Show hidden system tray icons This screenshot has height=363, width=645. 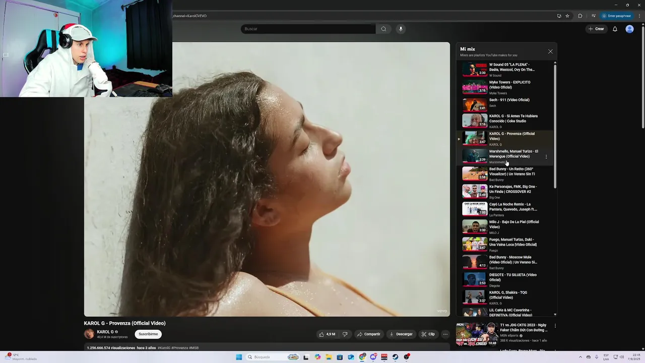[580, 357]
